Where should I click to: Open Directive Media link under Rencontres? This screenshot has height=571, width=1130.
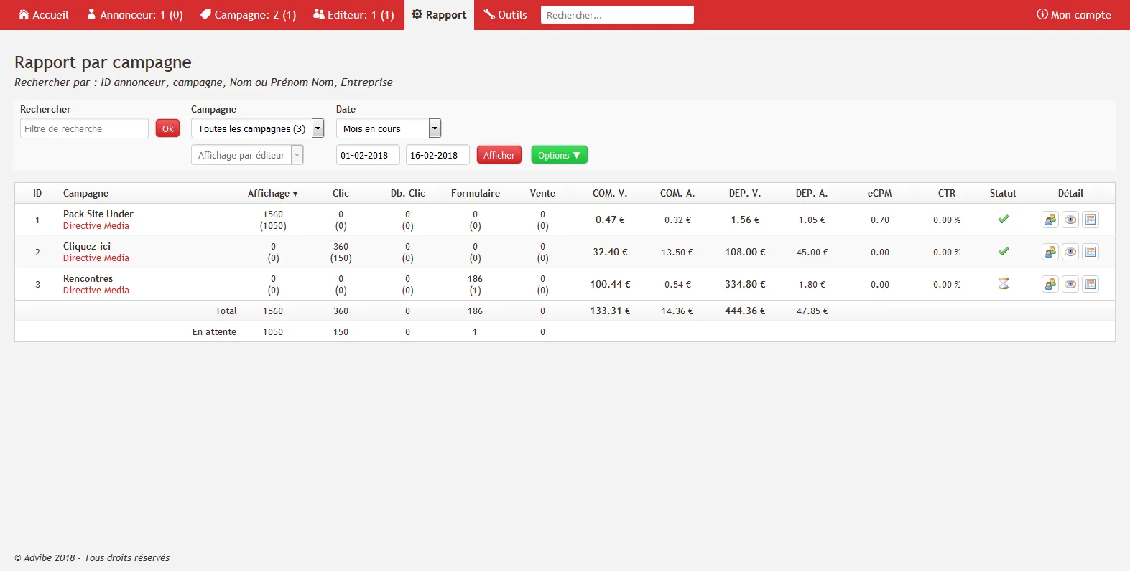pyautogui.click(x=96, y=291)
